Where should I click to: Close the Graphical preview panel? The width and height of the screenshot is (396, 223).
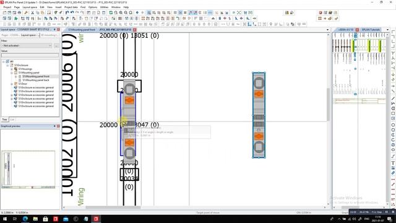(58, 126)
